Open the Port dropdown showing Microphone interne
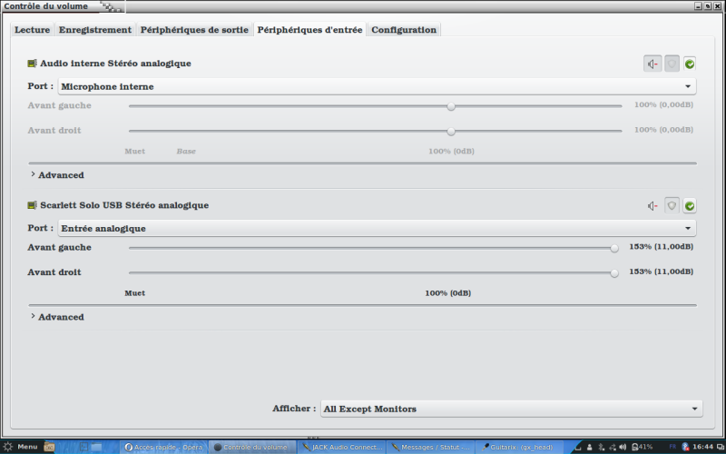The image size is (726, 454). tap(377, 86)
